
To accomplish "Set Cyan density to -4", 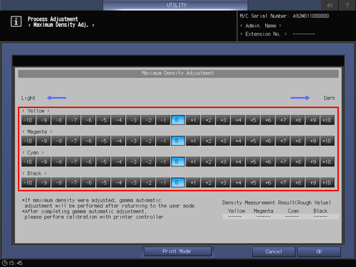I will (118, 162).
